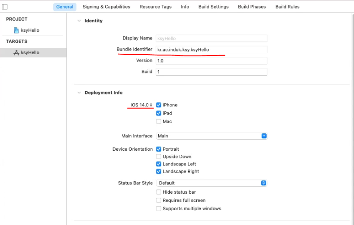The width and height of the screenshot is (354, 225).
Task: Click the Device Orientation label
Action: (x=133, y=149)
